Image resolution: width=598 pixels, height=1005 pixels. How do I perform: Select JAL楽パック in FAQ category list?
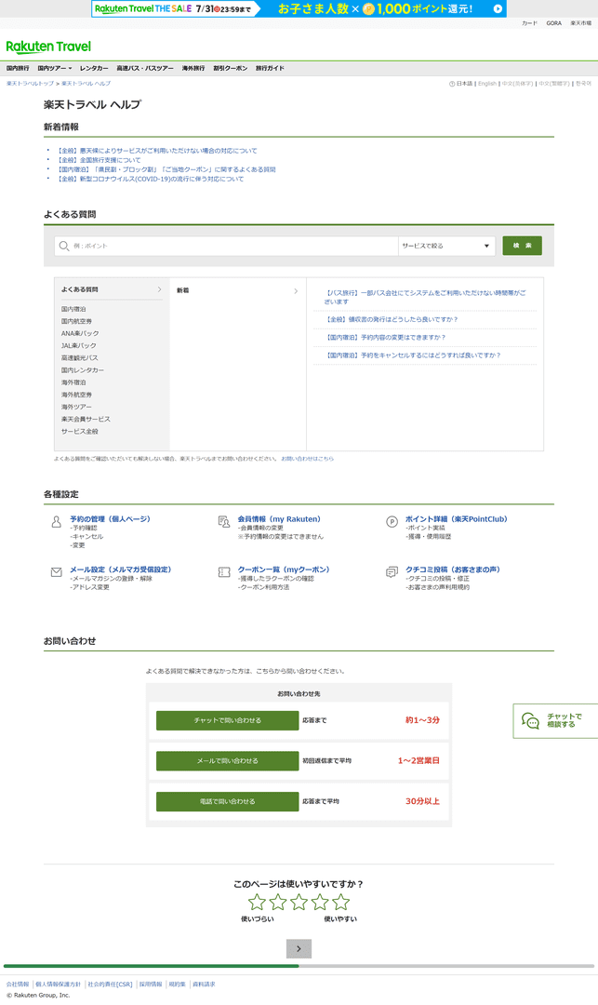coord(79,345)
